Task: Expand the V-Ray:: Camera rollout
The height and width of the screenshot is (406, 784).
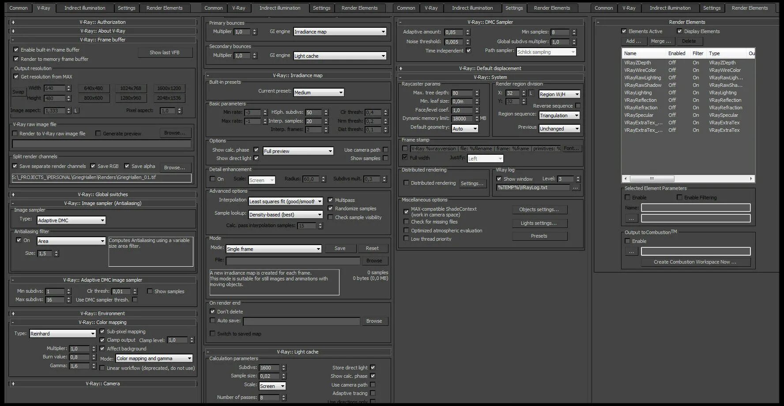Action: [102, 384]
